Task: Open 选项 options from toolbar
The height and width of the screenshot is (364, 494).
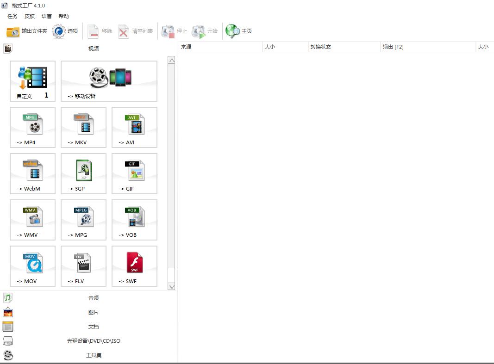Action: pos(65,31)
